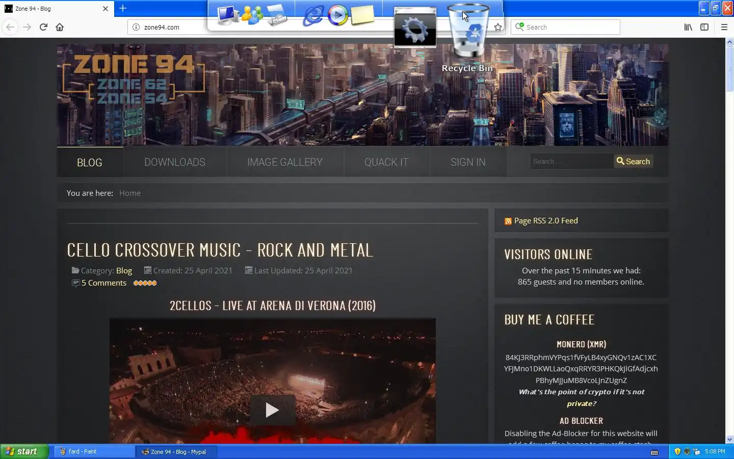The height and width of the screenshot is (459, 734).
Task: Open the yellow sticky note in the dock
Action: coord(362,15)
